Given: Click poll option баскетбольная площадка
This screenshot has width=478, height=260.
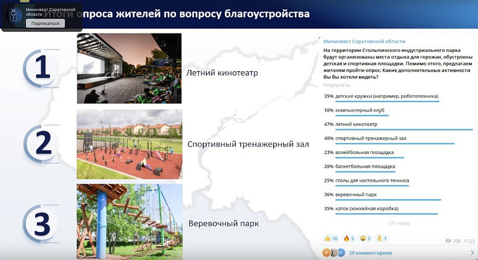Looking at the screenshot, I should (x=365, y=166).
